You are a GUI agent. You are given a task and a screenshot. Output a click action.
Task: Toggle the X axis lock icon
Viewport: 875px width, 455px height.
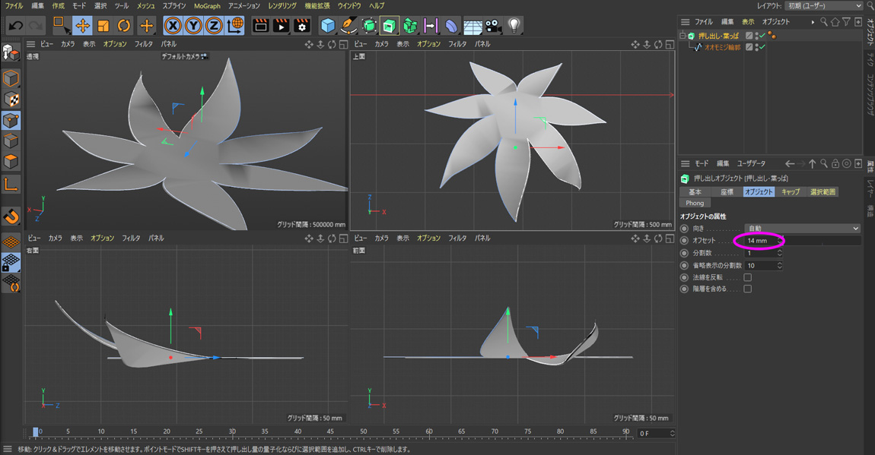coord(173,26)
